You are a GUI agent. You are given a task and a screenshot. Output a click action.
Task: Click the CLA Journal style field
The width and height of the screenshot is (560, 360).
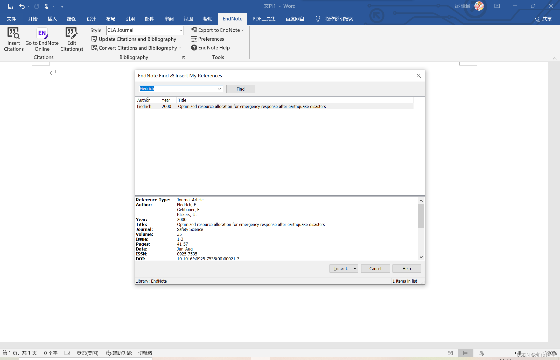142,30
